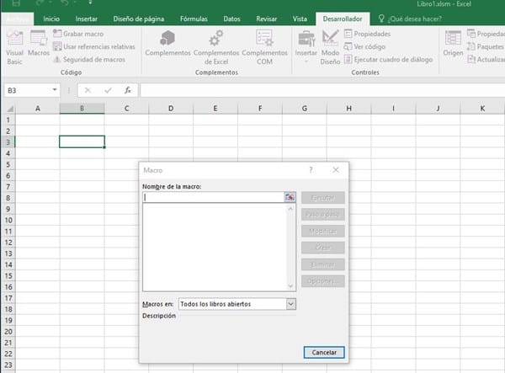
Task: Click the Nombre de la macro field
Action: tap(214, 197)
